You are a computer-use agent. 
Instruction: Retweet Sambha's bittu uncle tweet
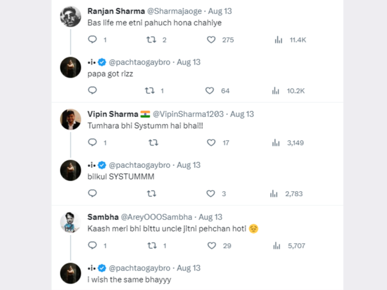[x=152, y=245]
